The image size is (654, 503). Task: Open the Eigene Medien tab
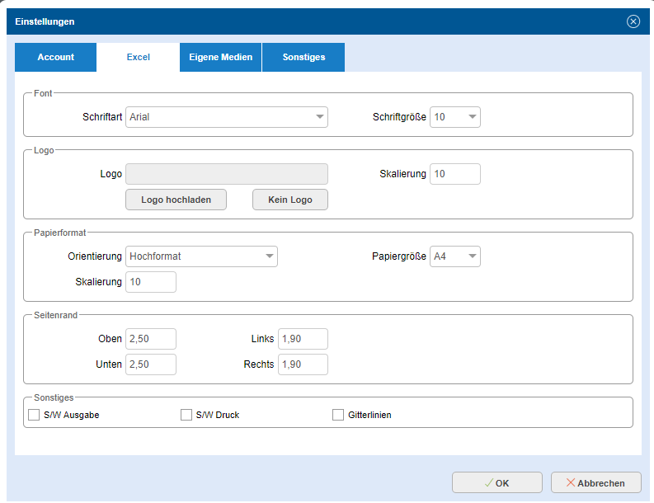point(220,58)
